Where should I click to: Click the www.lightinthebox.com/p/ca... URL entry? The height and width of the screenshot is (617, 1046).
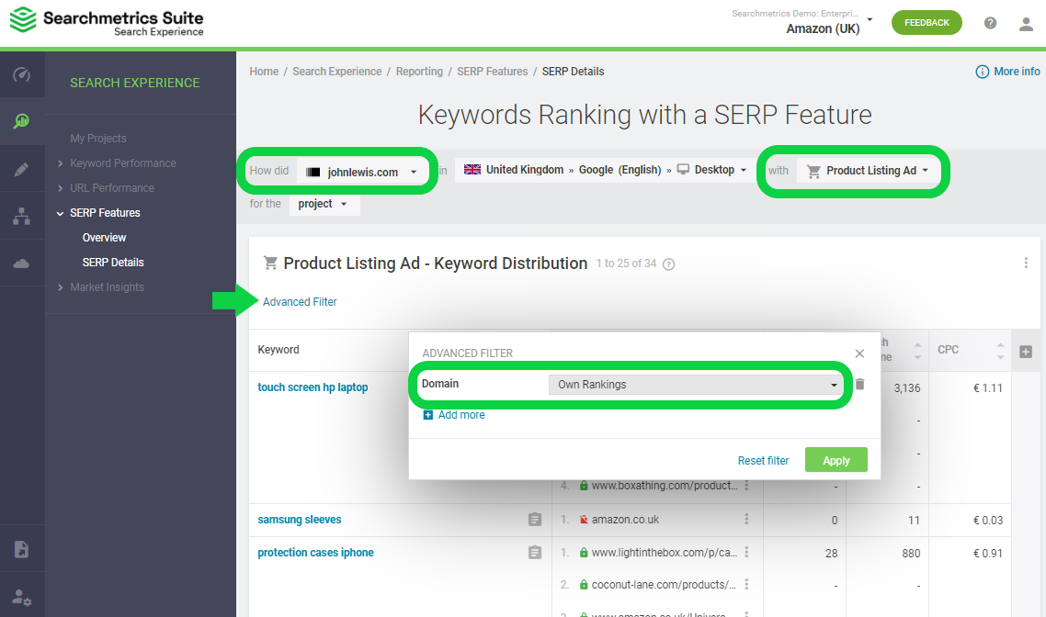[665, 553]
